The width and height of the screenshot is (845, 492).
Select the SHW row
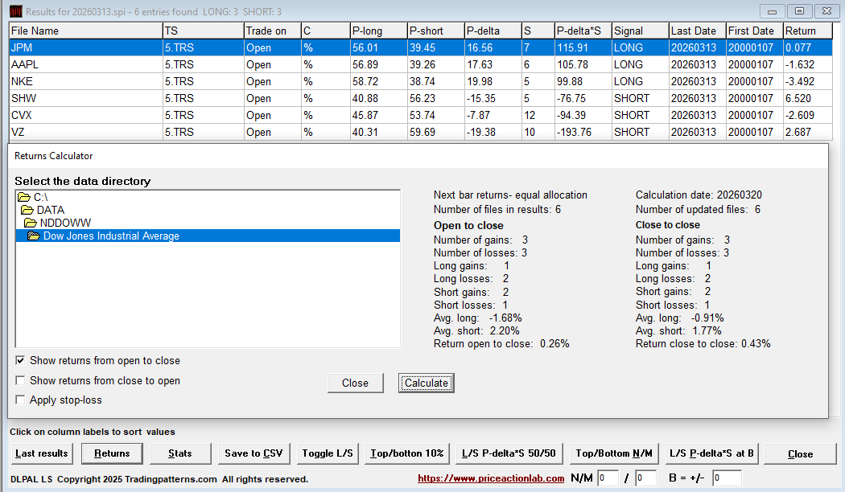click(x=421, y=99)
